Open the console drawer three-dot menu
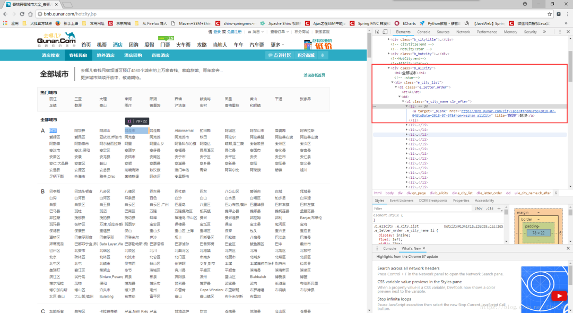The image size is (573, 313). [377, 248]
